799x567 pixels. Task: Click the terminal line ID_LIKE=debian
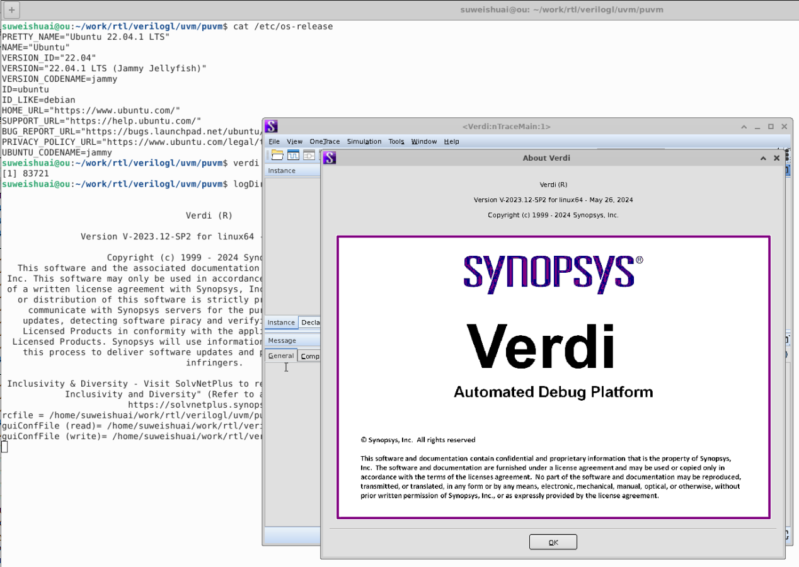click(38, 100)
